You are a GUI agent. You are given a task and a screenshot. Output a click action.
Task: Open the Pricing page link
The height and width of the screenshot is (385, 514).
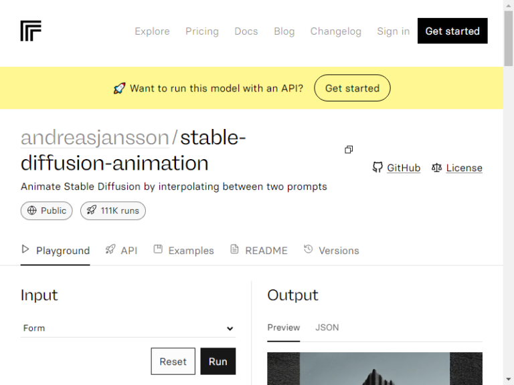pyautogui.click(x=202, y=31)
